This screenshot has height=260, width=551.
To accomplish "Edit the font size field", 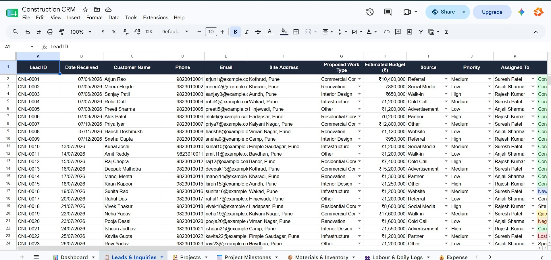I will (211, 32).
